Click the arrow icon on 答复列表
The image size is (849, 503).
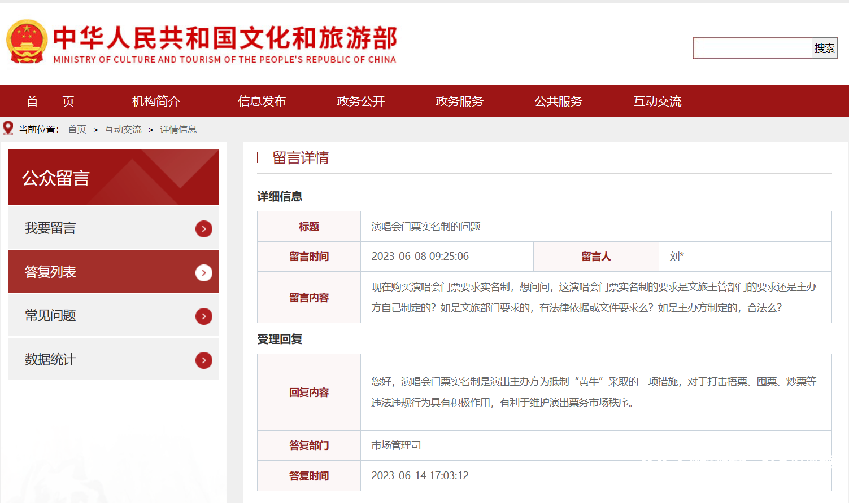click(204, 273)
